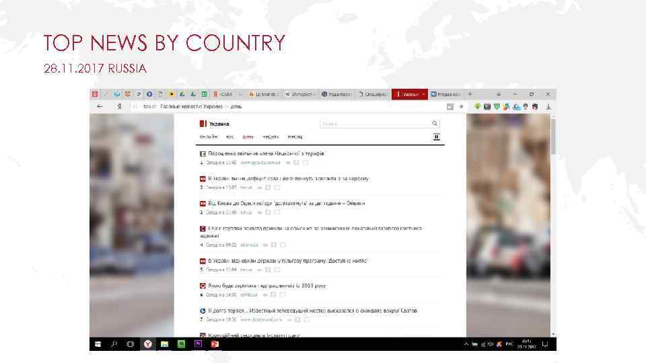Click the address bar page title text

tap(201, 106)
